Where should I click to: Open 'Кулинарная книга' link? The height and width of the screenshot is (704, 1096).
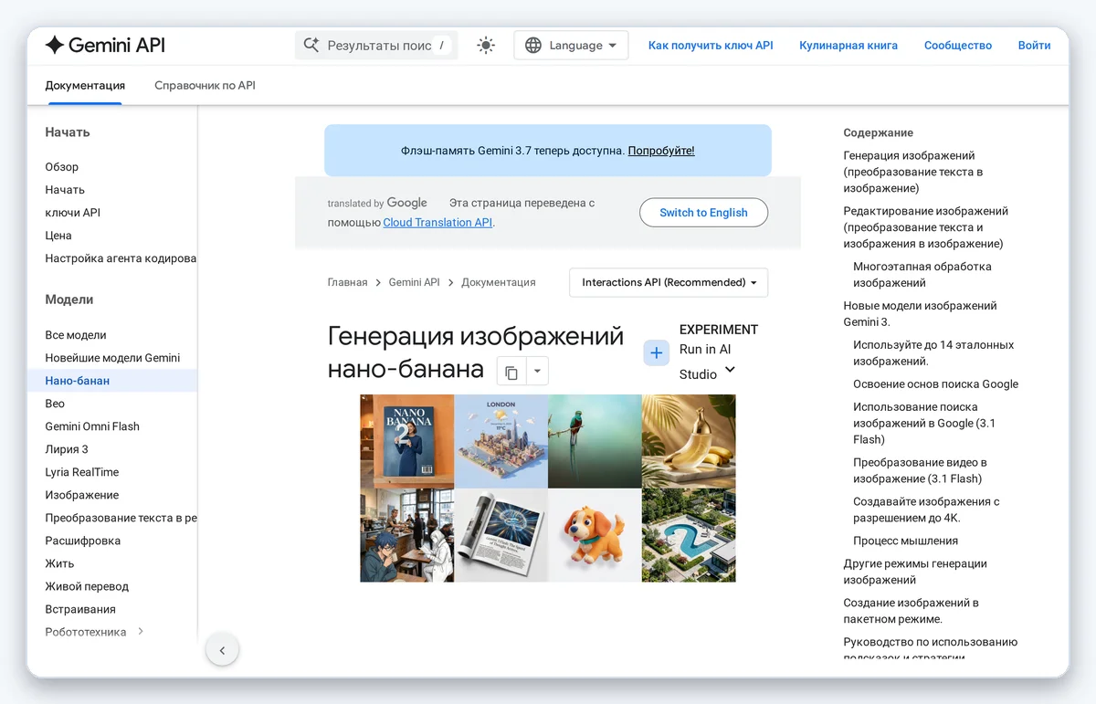848,45
